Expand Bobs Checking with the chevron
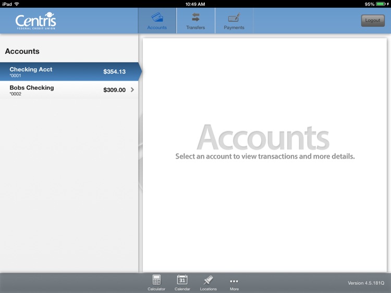The image size is (391, 293). point(132,90)
